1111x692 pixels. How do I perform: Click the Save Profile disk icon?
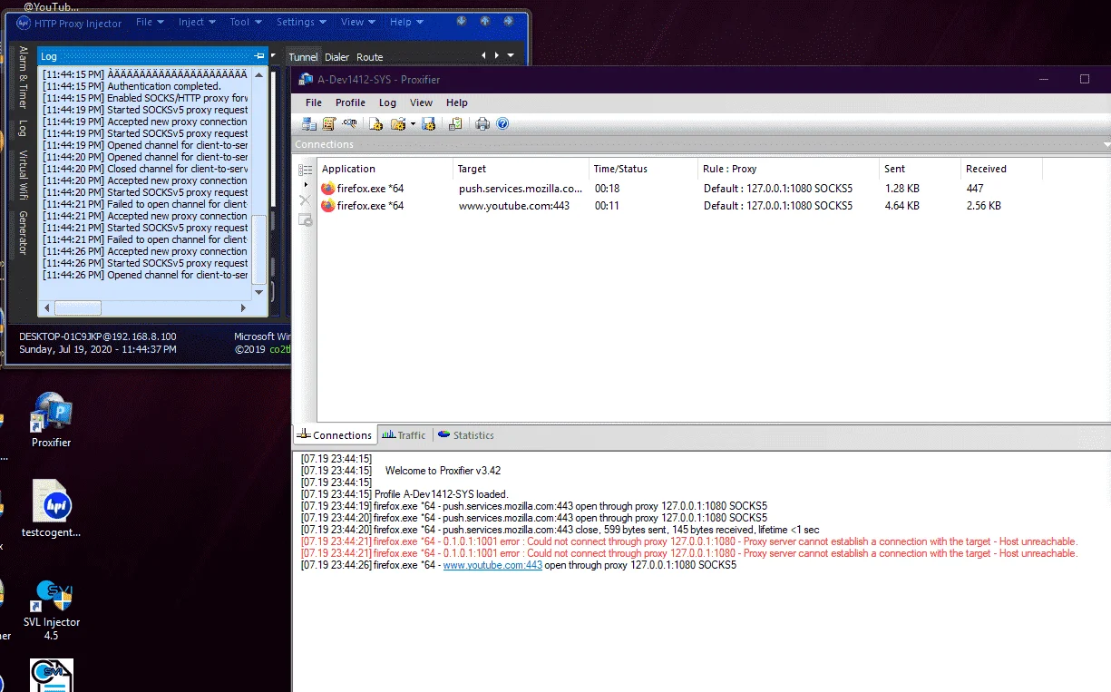[429, 123]
